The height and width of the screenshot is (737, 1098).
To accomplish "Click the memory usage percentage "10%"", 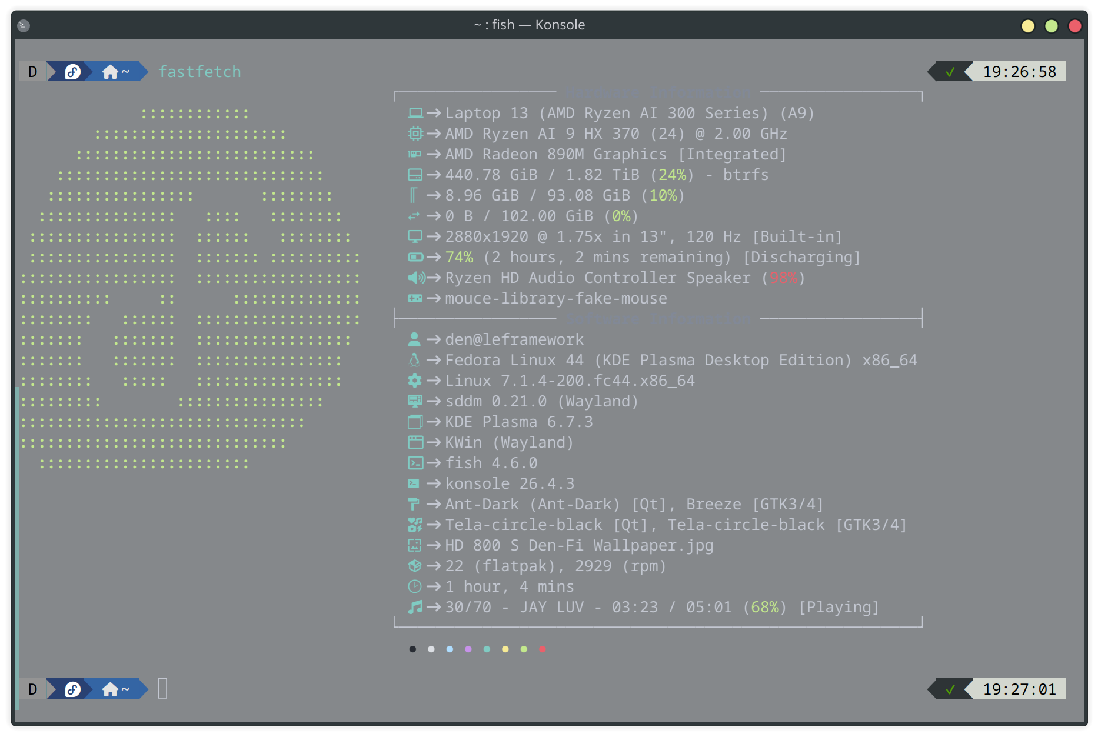I will pos(663,195).
